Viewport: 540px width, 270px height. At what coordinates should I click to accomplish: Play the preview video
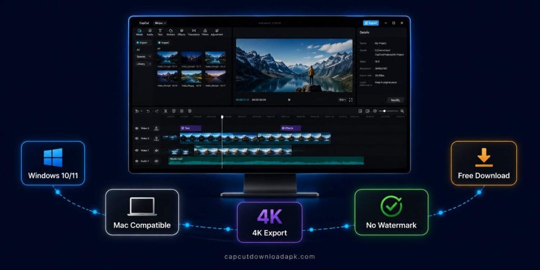click(x=290, y=100)
